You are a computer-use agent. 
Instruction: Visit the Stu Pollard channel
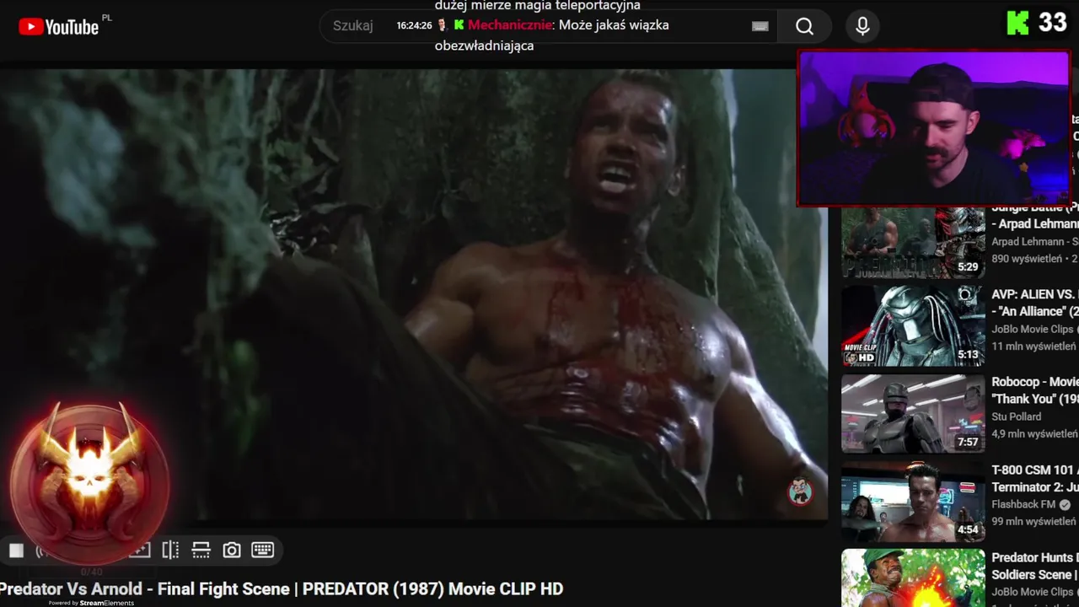tap(1016, 416)
